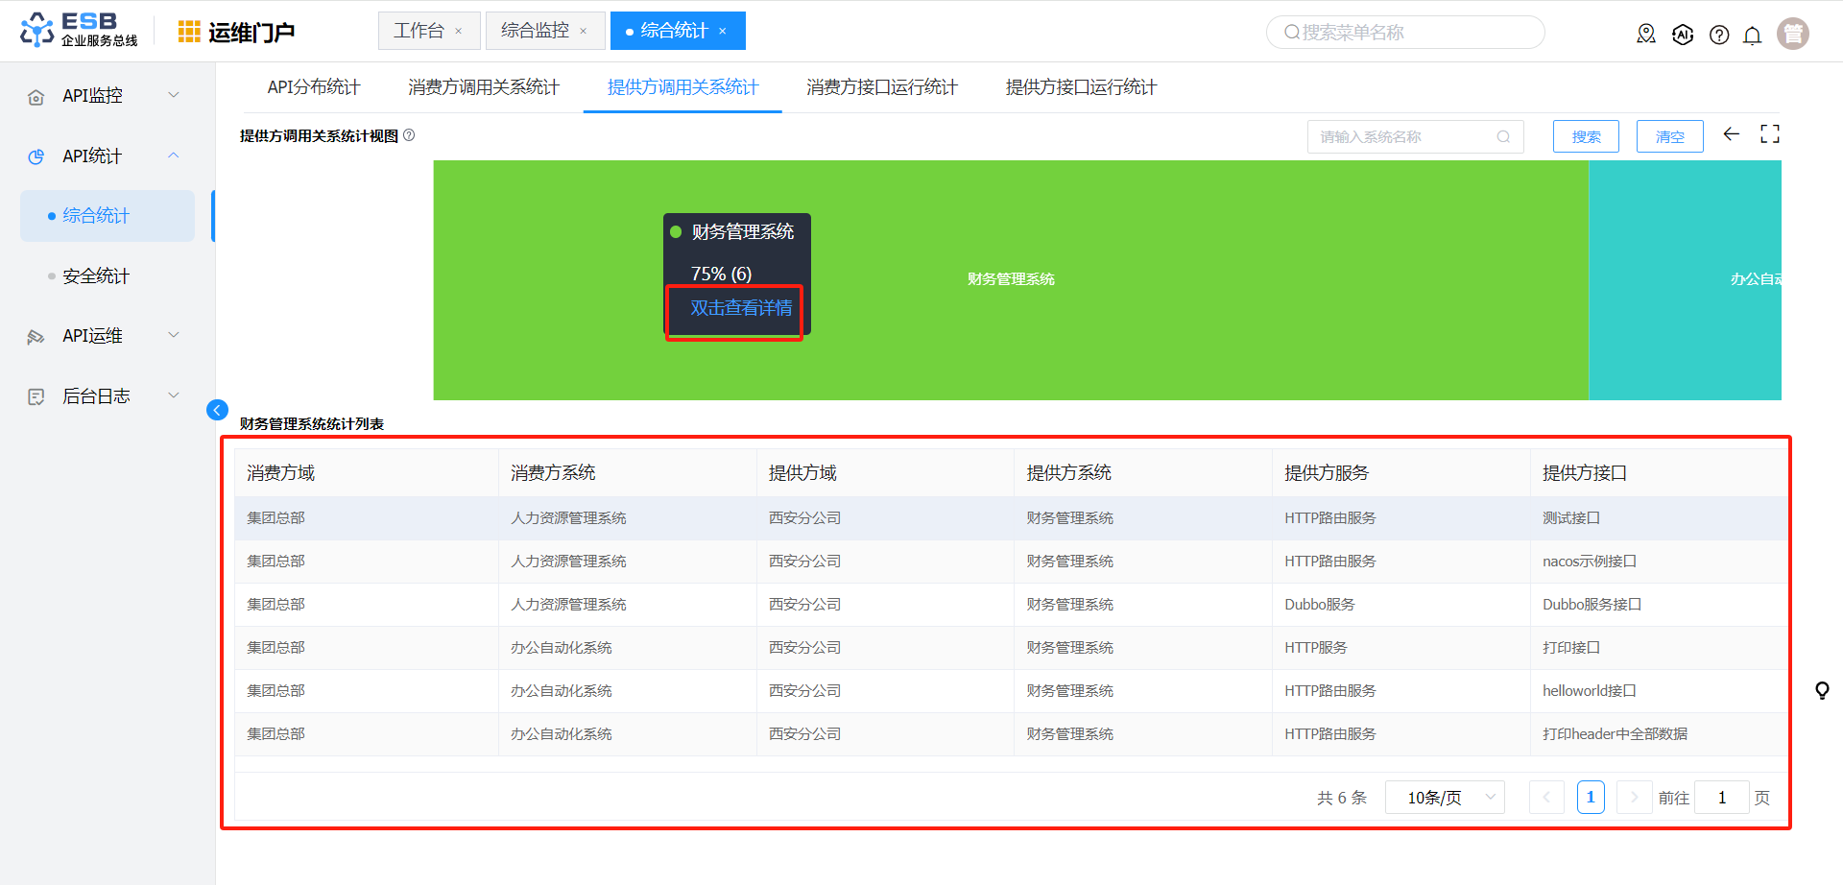Toggle fullscreen for the statistics view

tap(1770, 134)
